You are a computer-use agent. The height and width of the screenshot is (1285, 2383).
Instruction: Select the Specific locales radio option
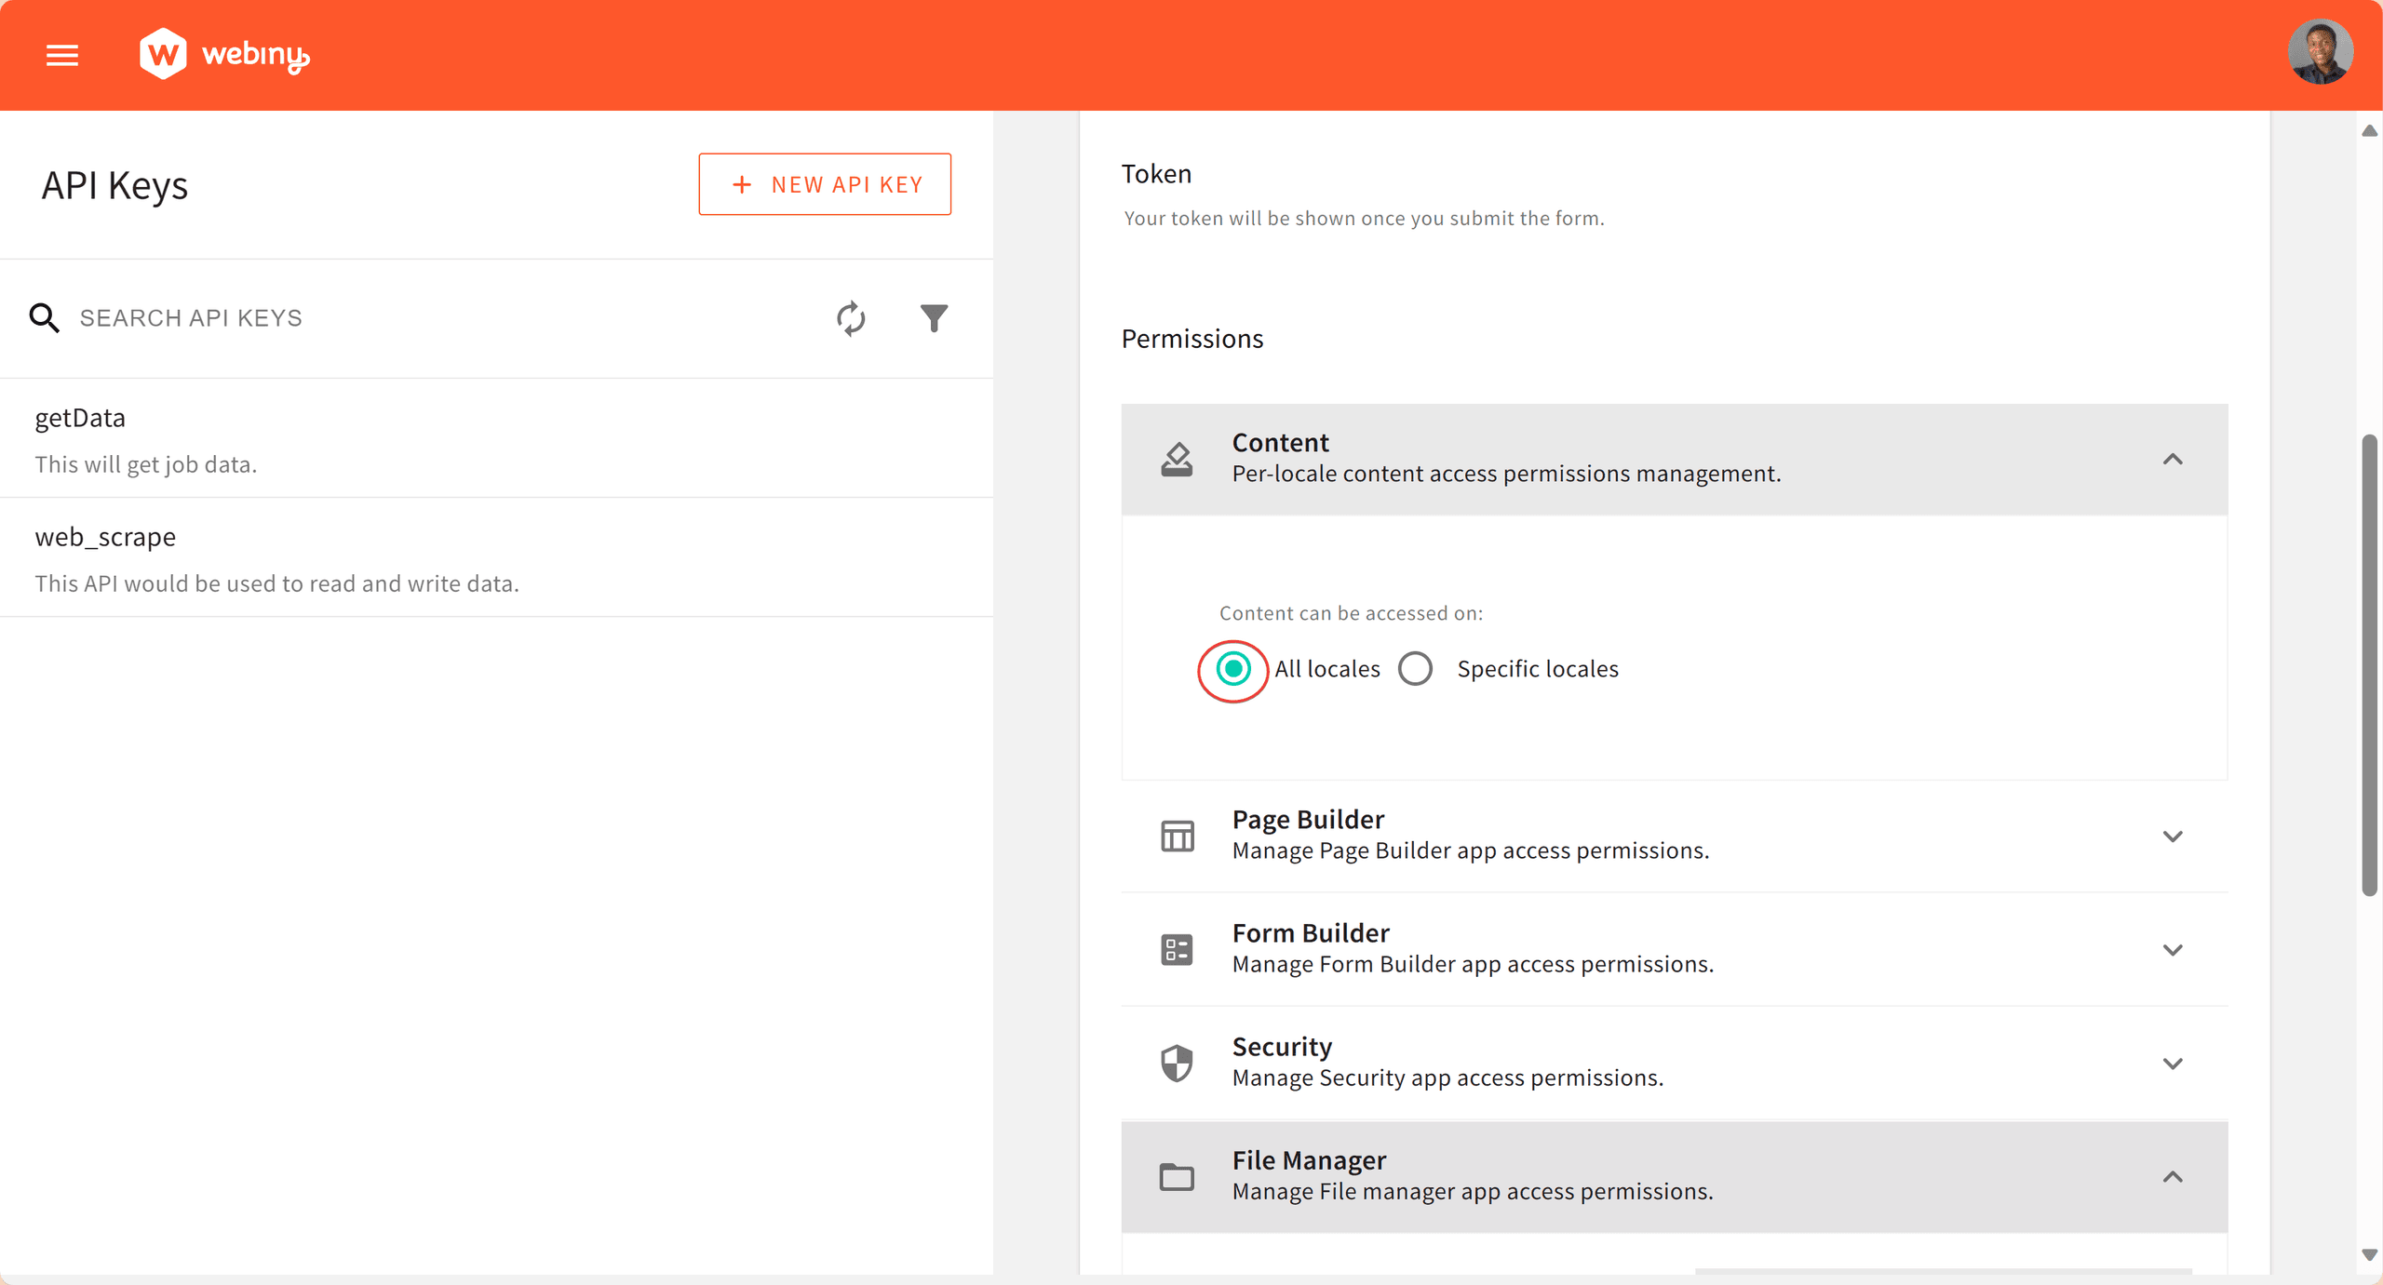(x=1415, y=669)
